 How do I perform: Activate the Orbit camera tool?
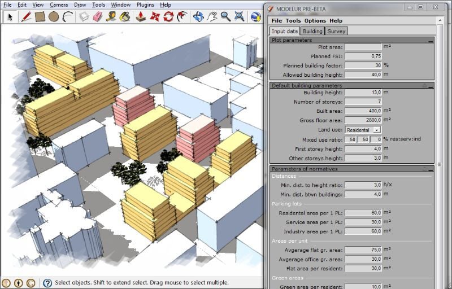click(198, 16)
